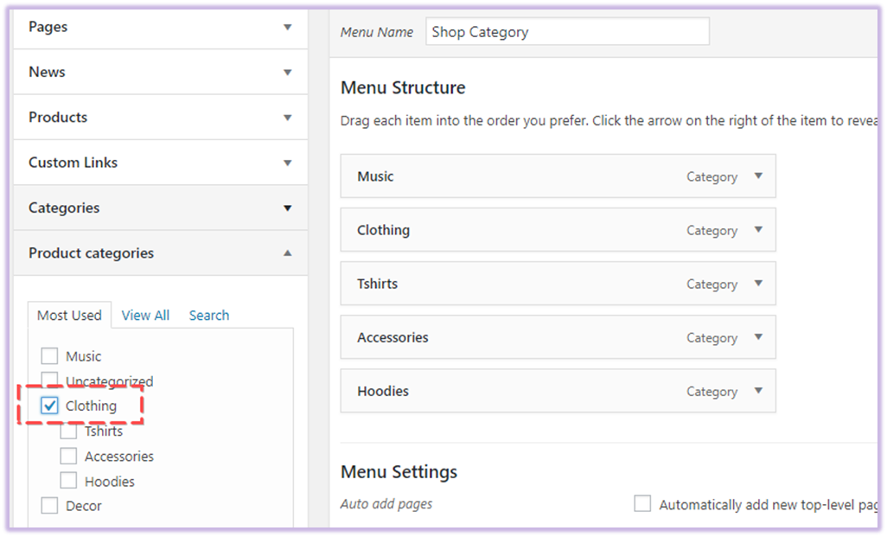
Task: Uncheck the Clothing category checkbox
Action: (50, 406)
